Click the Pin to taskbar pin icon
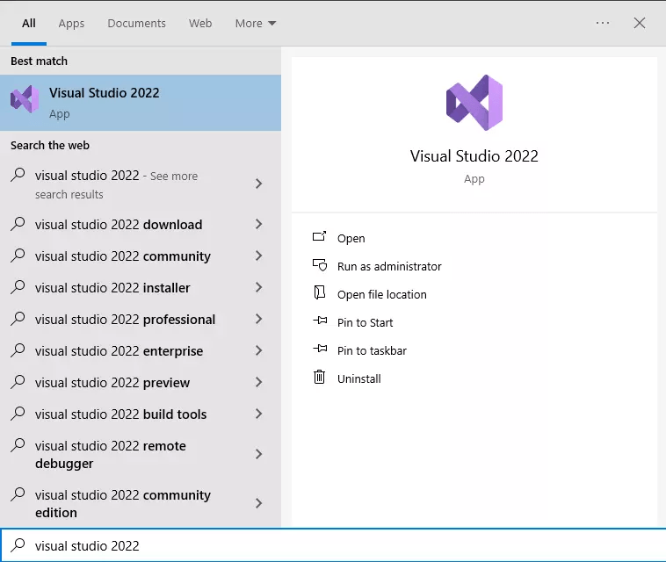 [x=319, y=350]
